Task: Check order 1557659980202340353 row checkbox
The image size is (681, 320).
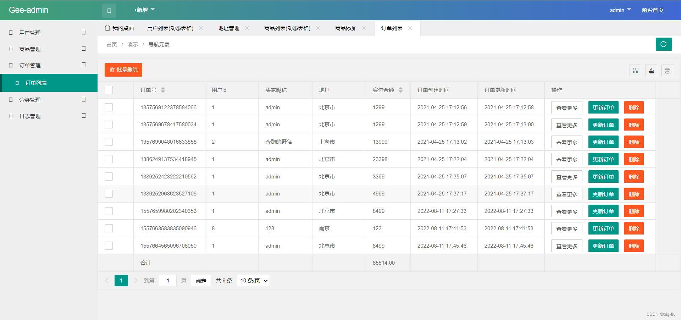Action: coord(109,211)
